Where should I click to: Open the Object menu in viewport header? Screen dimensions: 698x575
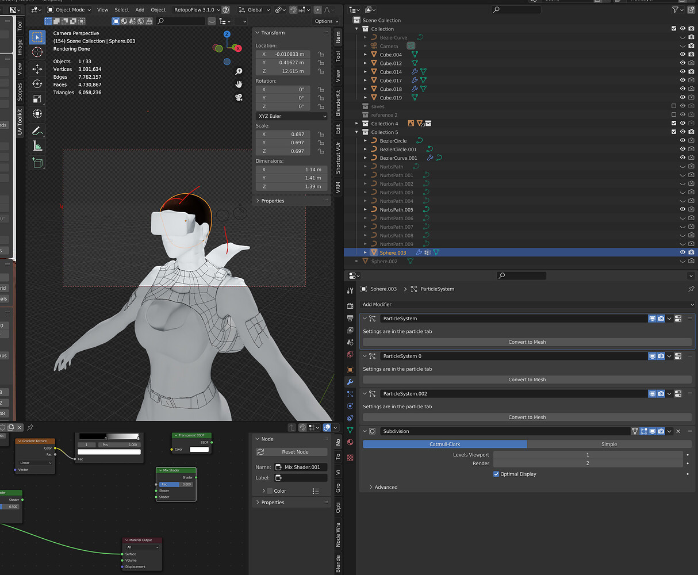click(158, 10)
